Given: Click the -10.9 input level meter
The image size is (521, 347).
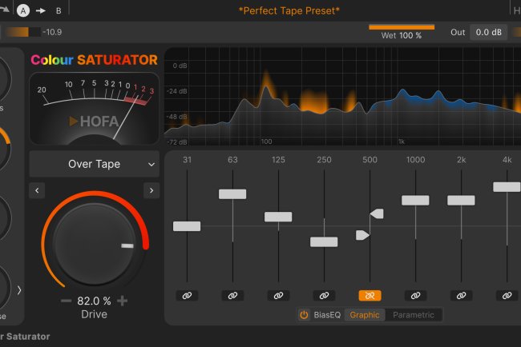Looking at the screenshot, I should tap(23, 32).
